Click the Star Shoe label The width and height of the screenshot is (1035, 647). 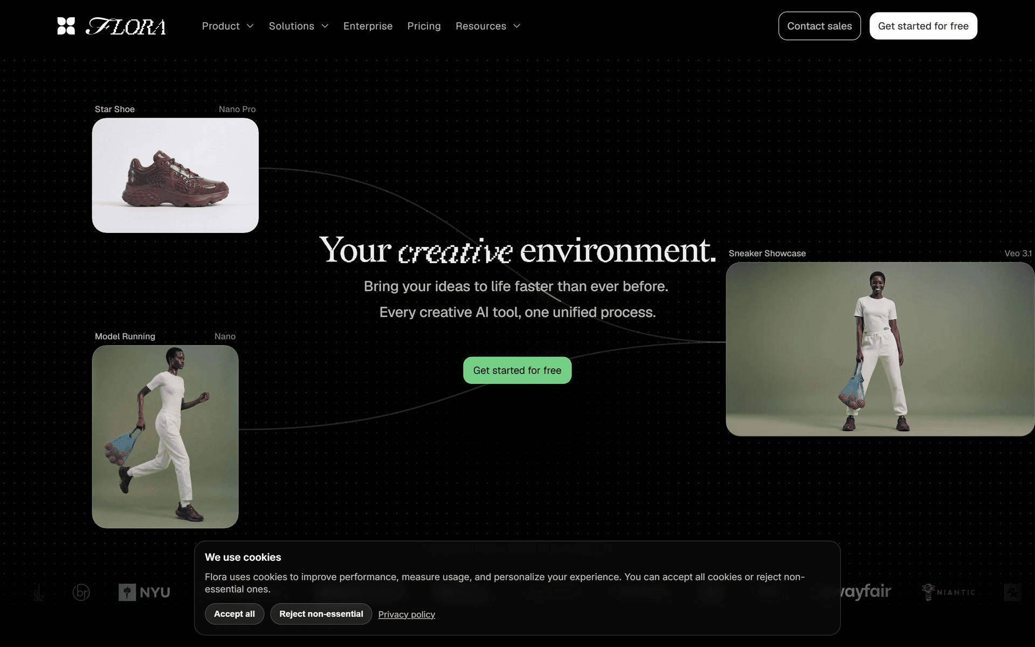[x=115, y=109]
